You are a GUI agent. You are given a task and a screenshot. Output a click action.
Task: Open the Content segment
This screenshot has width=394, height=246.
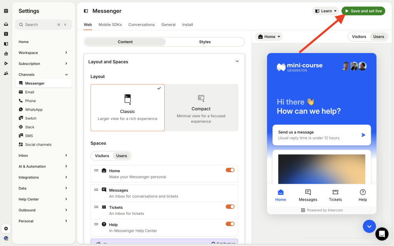coord(125,42)
